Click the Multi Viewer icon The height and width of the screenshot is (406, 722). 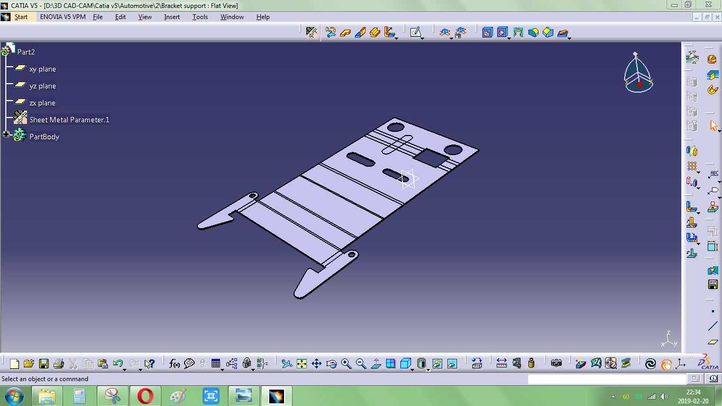pos(460,32)
